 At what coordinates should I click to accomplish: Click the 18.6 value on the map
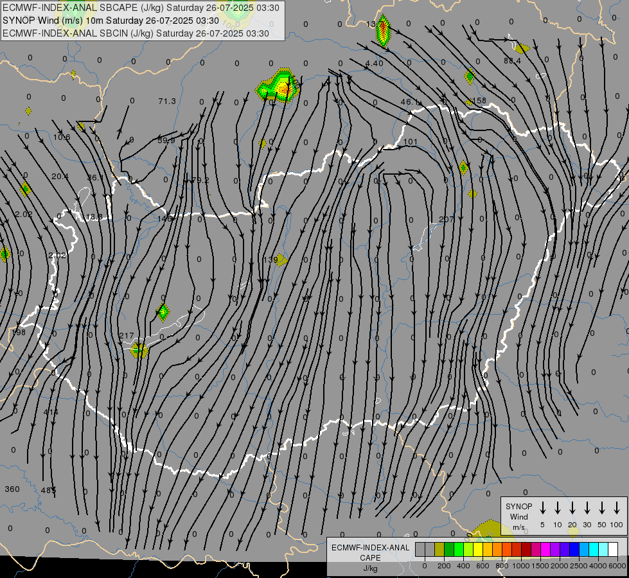coord(94,216)
